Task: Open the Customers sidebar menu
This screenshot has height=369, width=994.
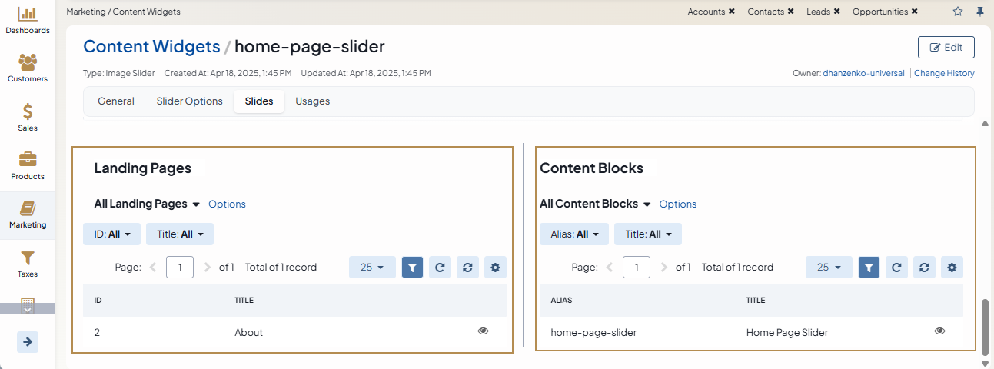Action: coord(28,68)
